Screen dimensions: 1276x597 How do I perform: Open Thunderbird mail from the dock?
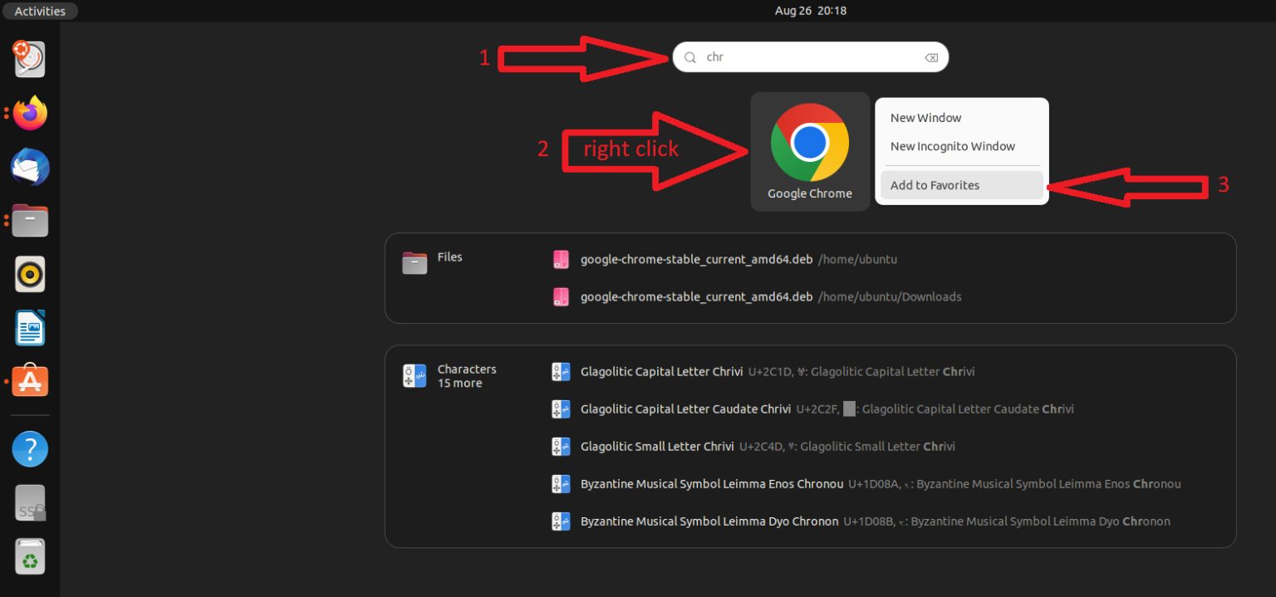[x=30, y=167]
